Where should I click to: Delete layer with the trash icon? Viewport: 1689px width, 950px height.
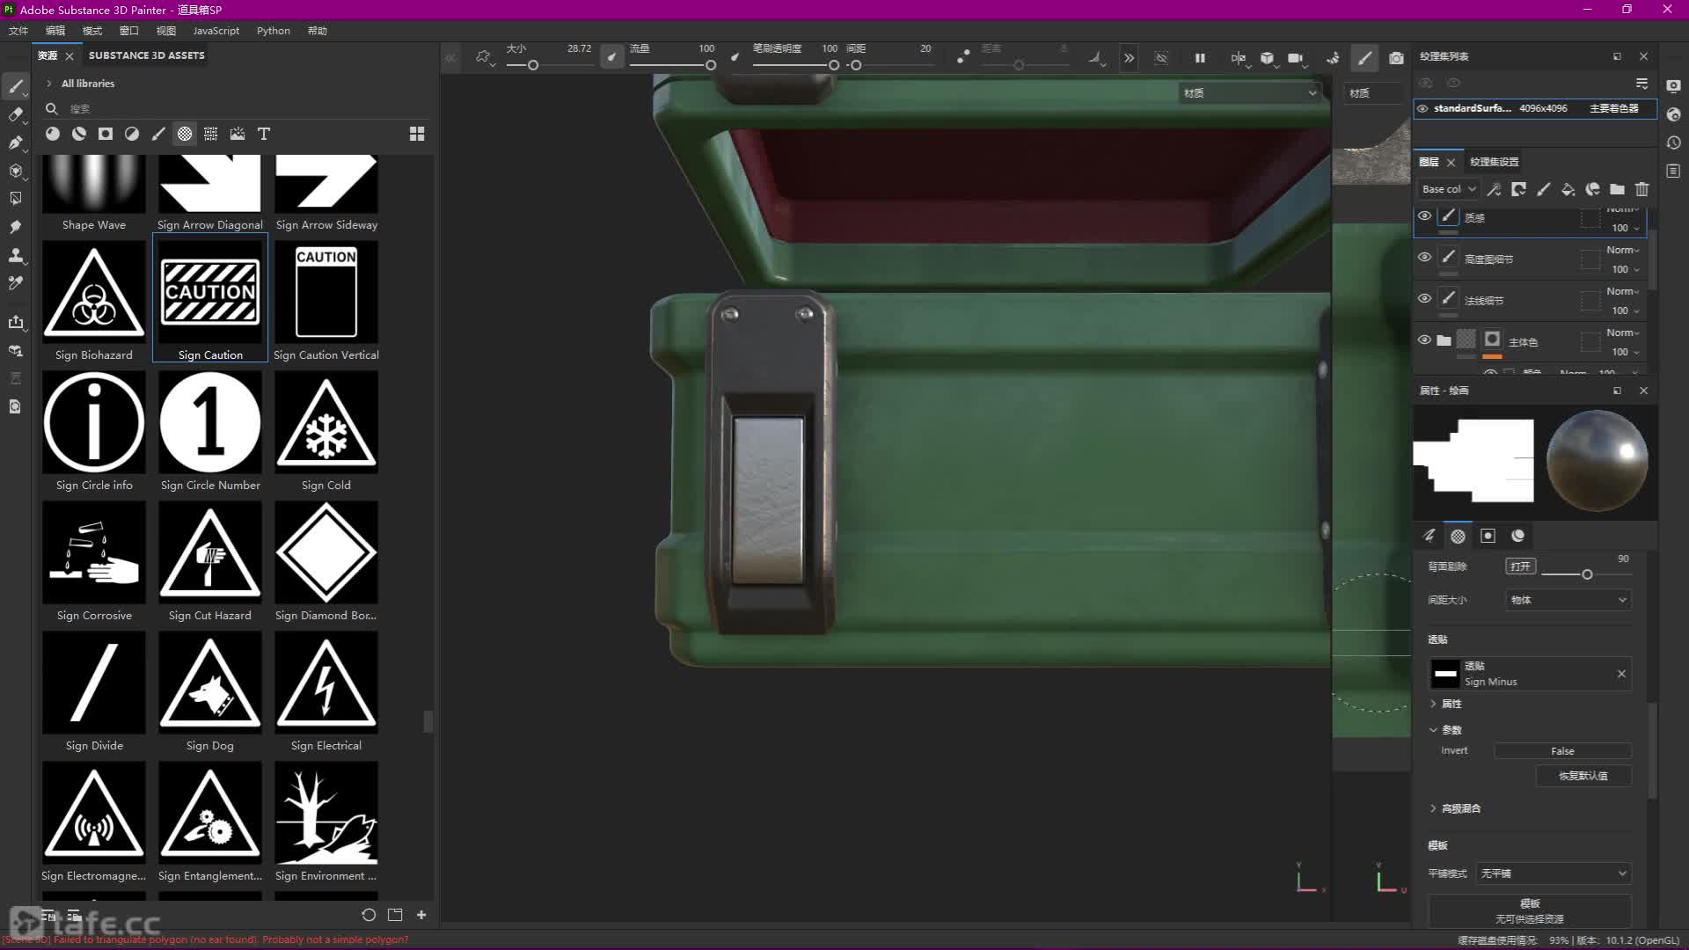tap(1641, 189)
